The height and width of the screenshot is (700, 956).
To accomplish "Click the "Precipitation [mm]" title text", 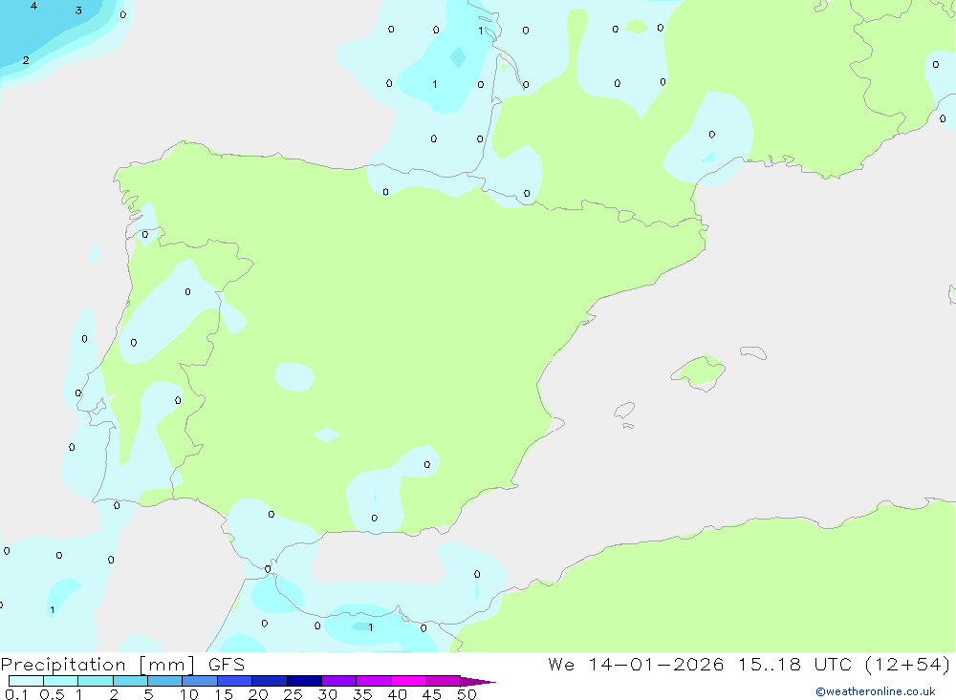I will tap(98, 665).
